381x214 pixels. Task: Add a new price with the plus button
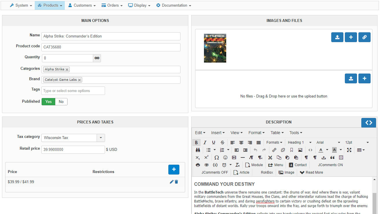click(174, 170)
